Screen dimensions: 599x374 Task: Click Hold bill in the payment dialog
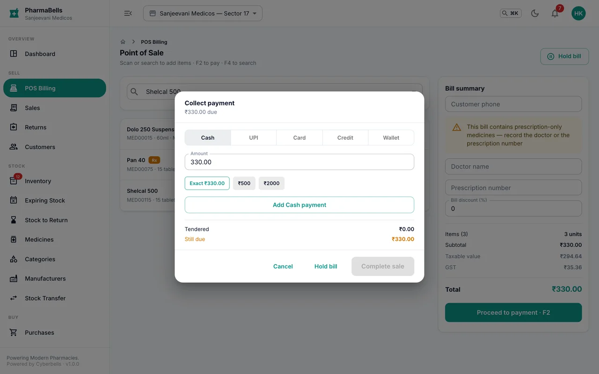pyautogui.click(x=326, y=266)
